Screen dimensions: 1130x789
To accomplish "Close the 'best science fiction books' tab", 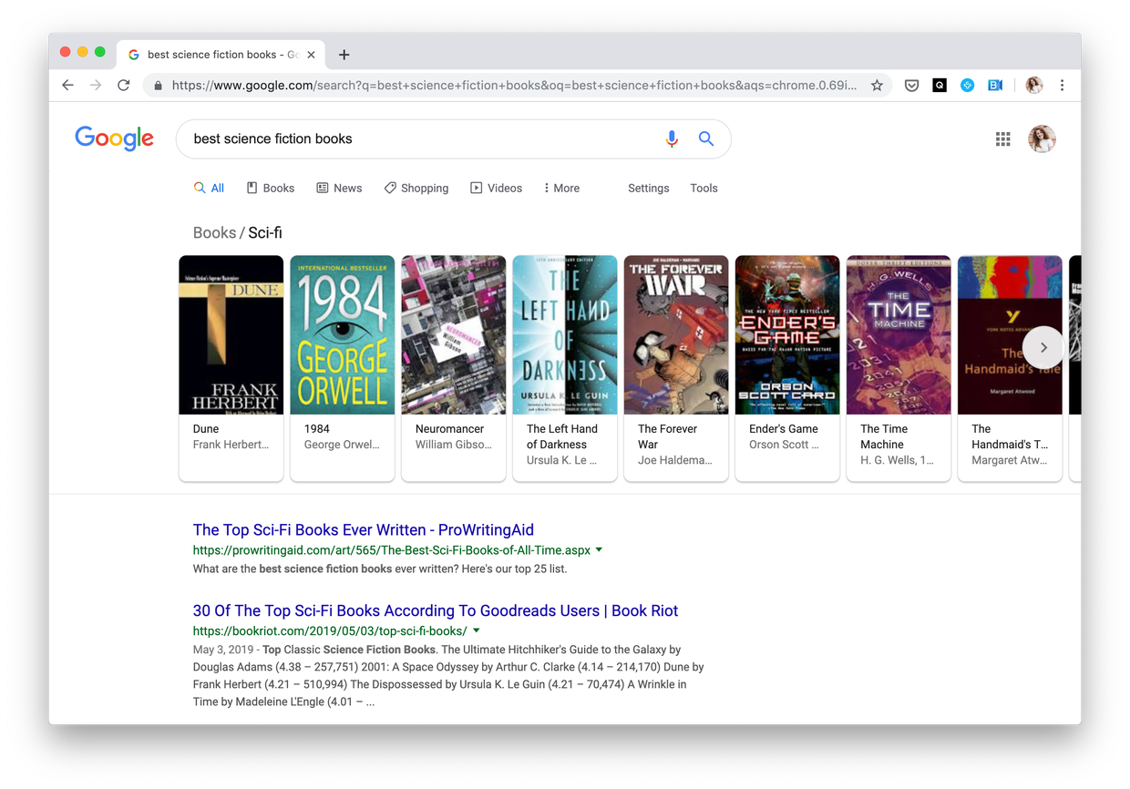I will (311, 55).
